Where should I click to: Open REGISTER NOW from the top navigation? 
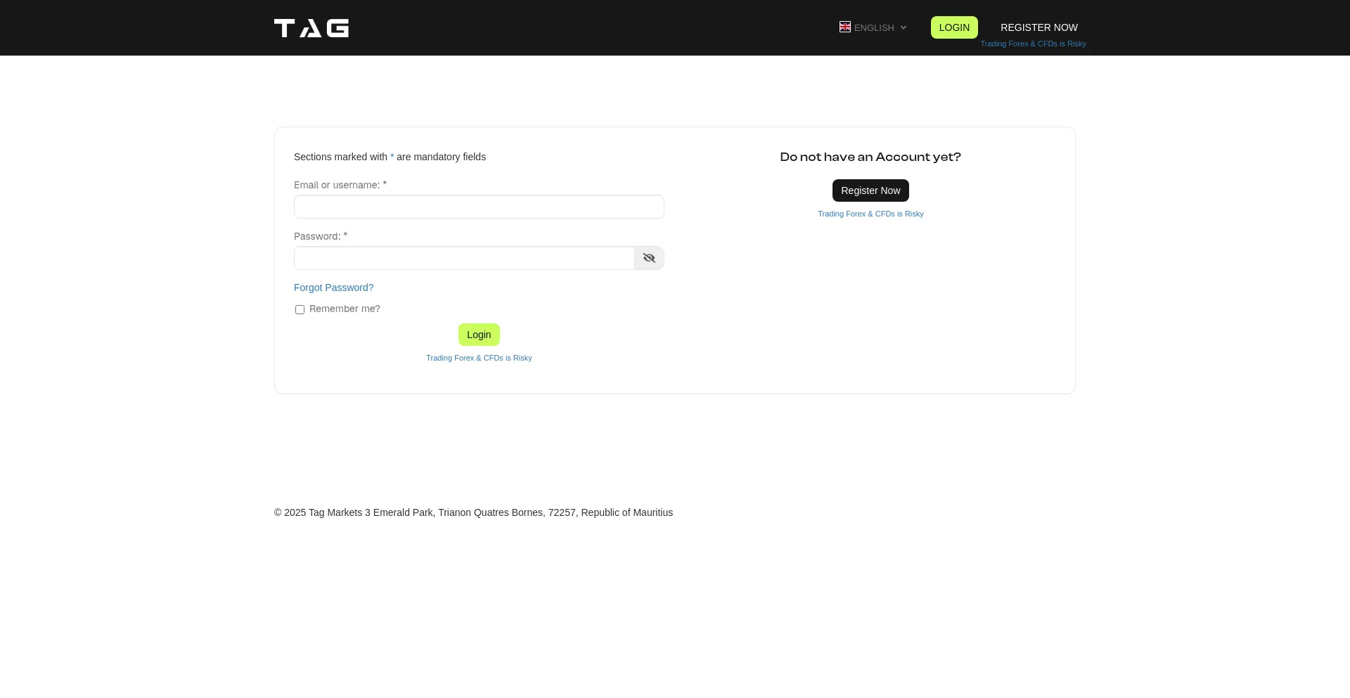tap(1039, 27)
